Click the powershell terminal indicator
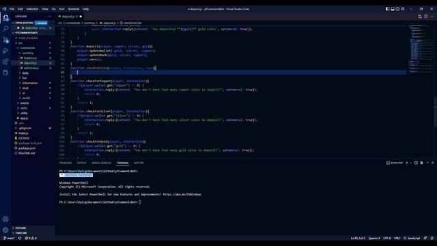 click(395, 163)
